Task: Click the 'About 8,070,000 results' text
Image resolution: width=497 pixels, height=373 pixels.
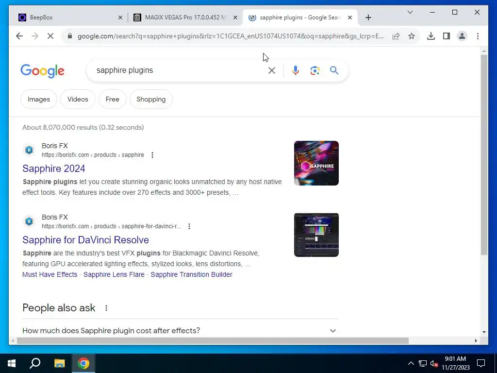Action: [83, 128]
